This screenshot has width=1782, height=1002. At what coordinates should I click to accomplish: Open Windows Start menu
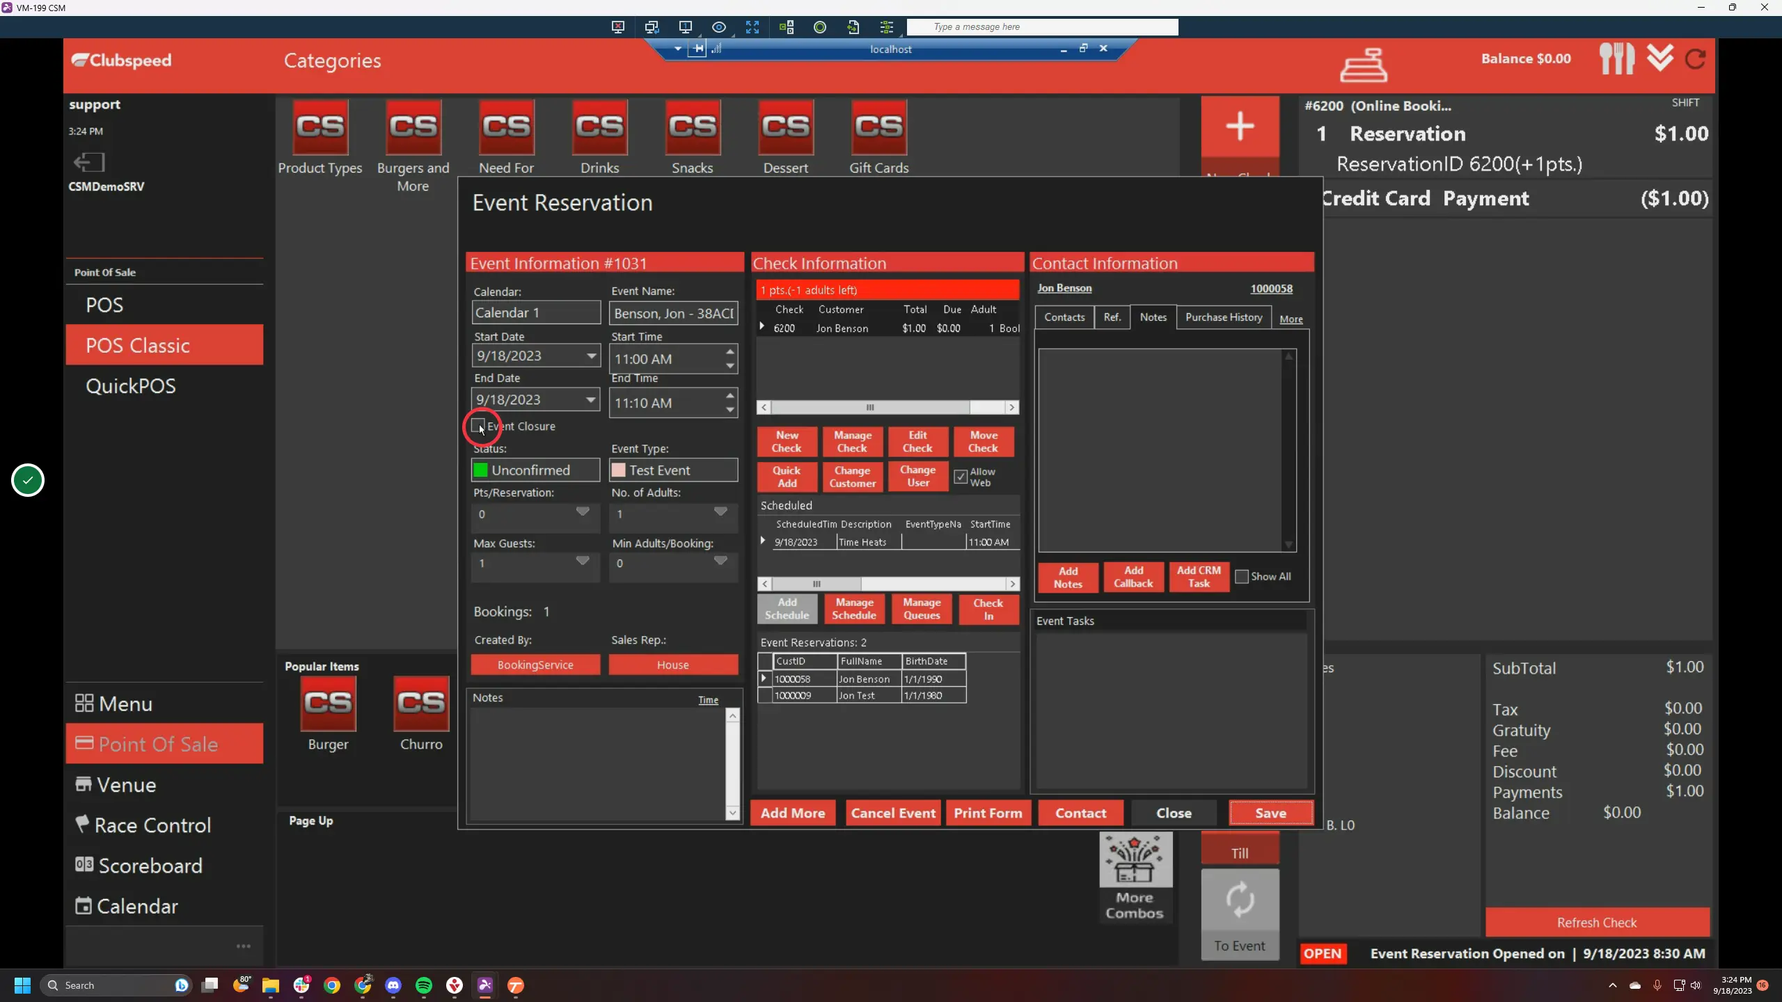[x=22, y=985]
